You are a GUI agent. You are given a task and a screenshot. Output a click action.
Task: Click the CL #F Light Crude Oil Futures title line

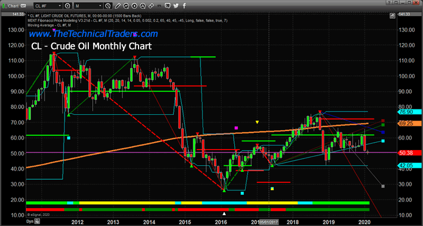pos(85,16)
